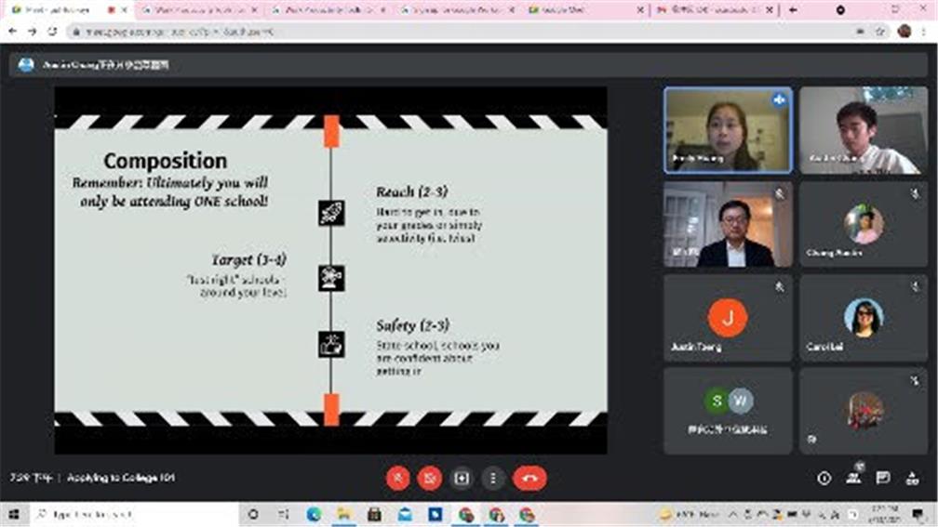Click the Windows taskbar search box
The height and width of the screenshot is (527, 938).
click(x=130, y=514)
